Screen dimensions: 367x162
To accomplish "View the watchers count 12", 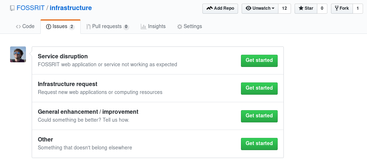I will (285, 8).
